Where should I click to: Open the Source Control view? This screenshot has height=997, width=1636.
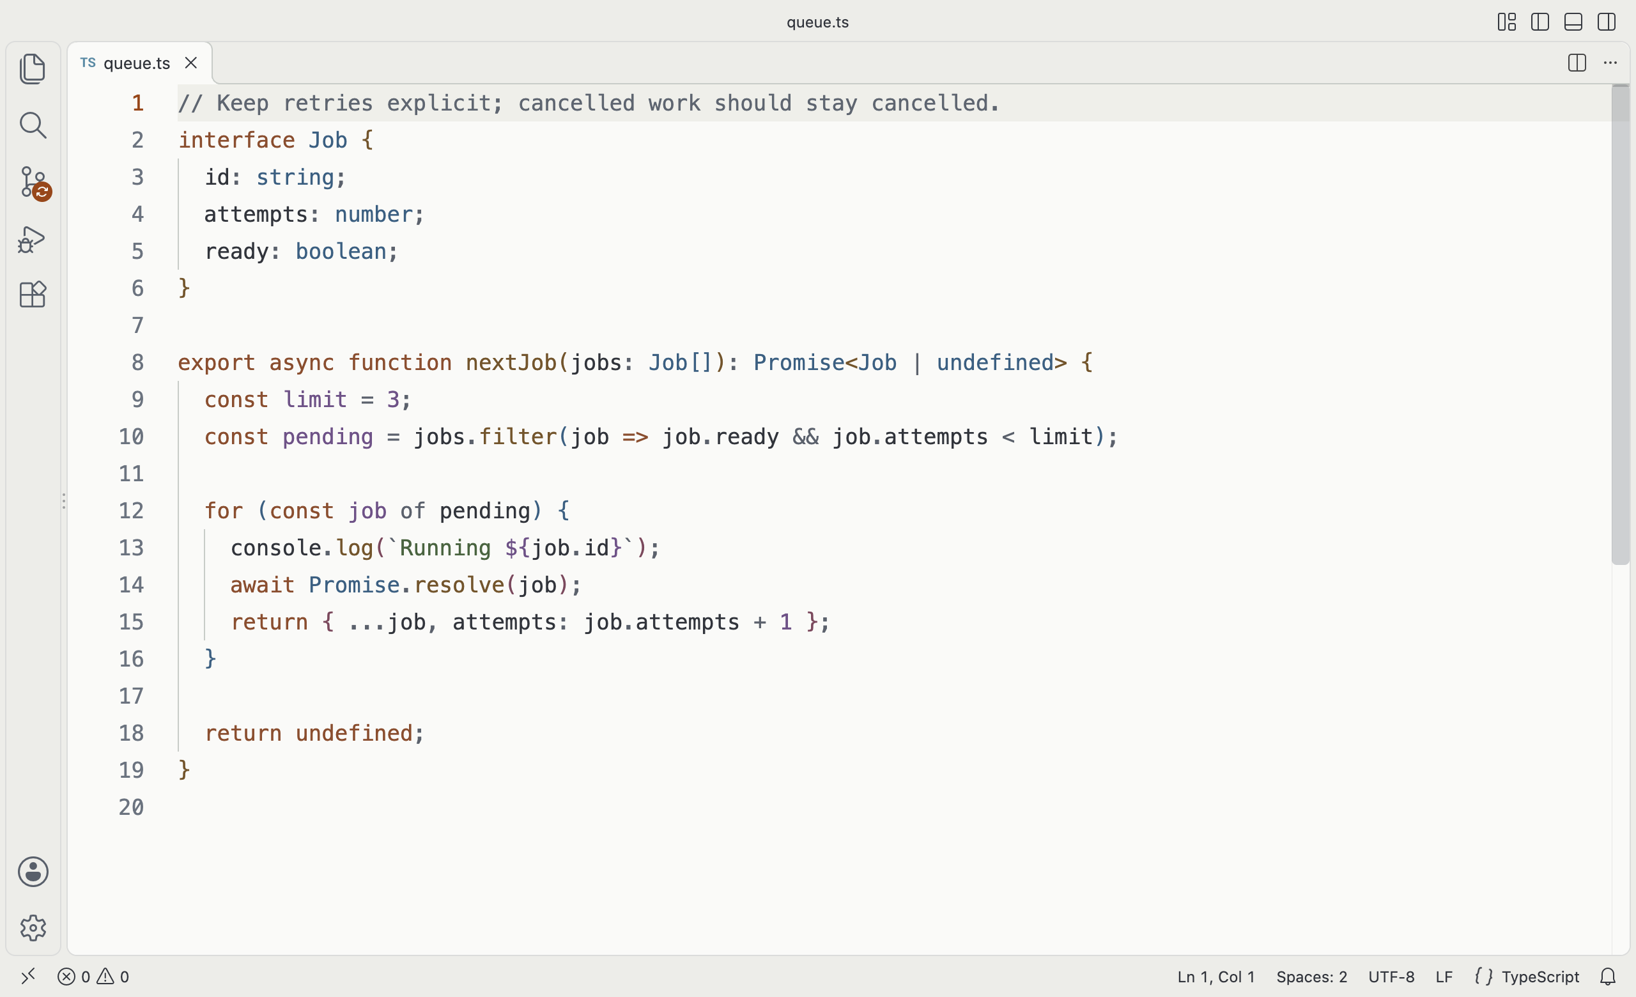[x=35, y=183]
